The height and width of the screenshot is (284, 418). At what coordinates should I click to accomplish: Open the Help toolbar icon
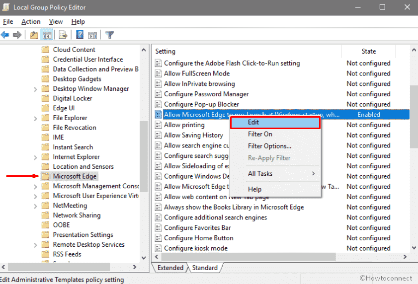point(80,35)
